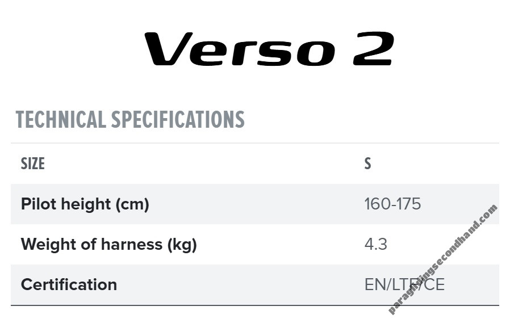This screenshot has width=510, height=327.
Task: Select the 4.3 harness weight value
Action: point(375,244)
